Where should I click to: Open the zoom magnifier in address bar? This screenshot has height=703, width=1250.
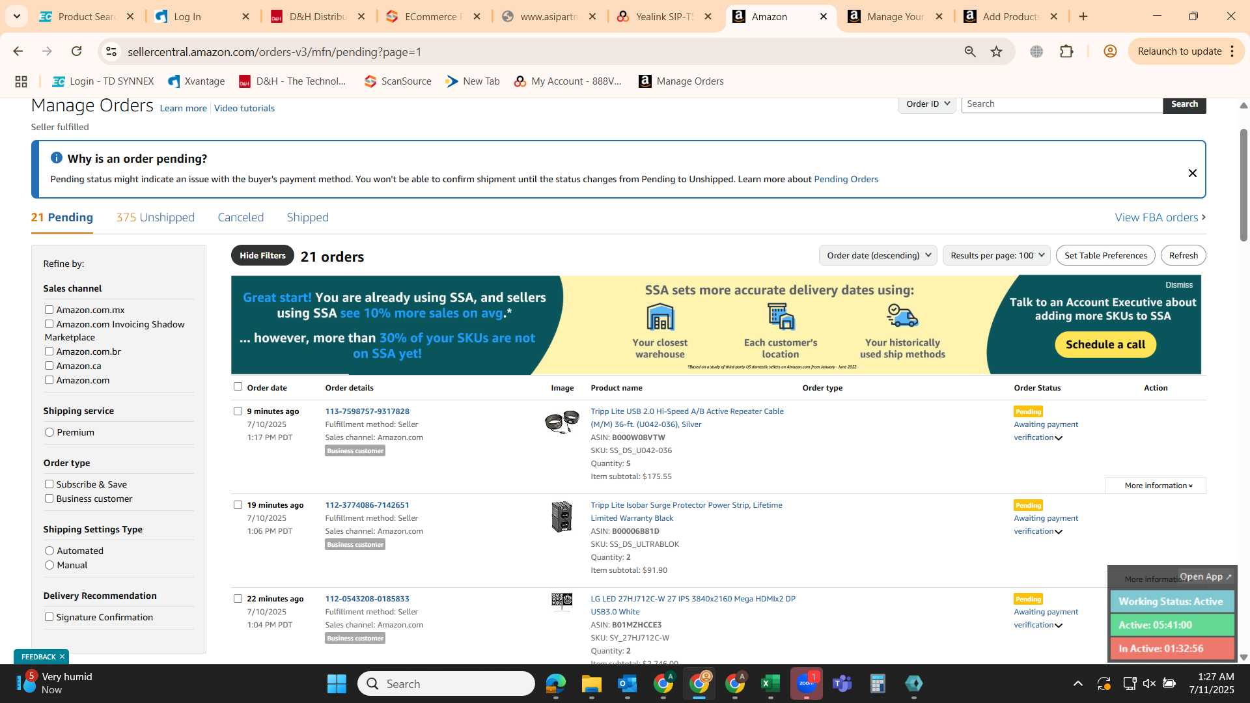pyautogui.click(x=970, y=51)
